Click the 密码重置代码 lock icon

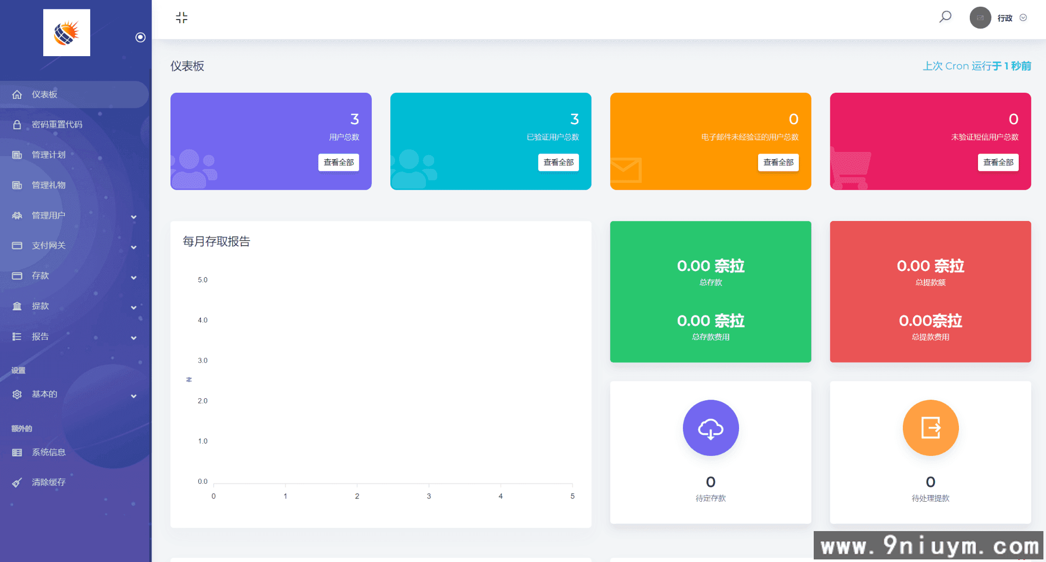pos(17,125)
